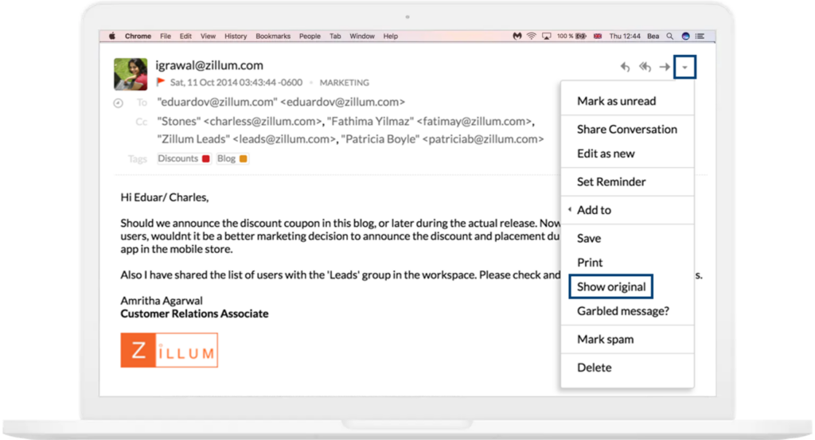Open the more actions dropdown arrow
This screenshot has height=440, width=815.
684,68
